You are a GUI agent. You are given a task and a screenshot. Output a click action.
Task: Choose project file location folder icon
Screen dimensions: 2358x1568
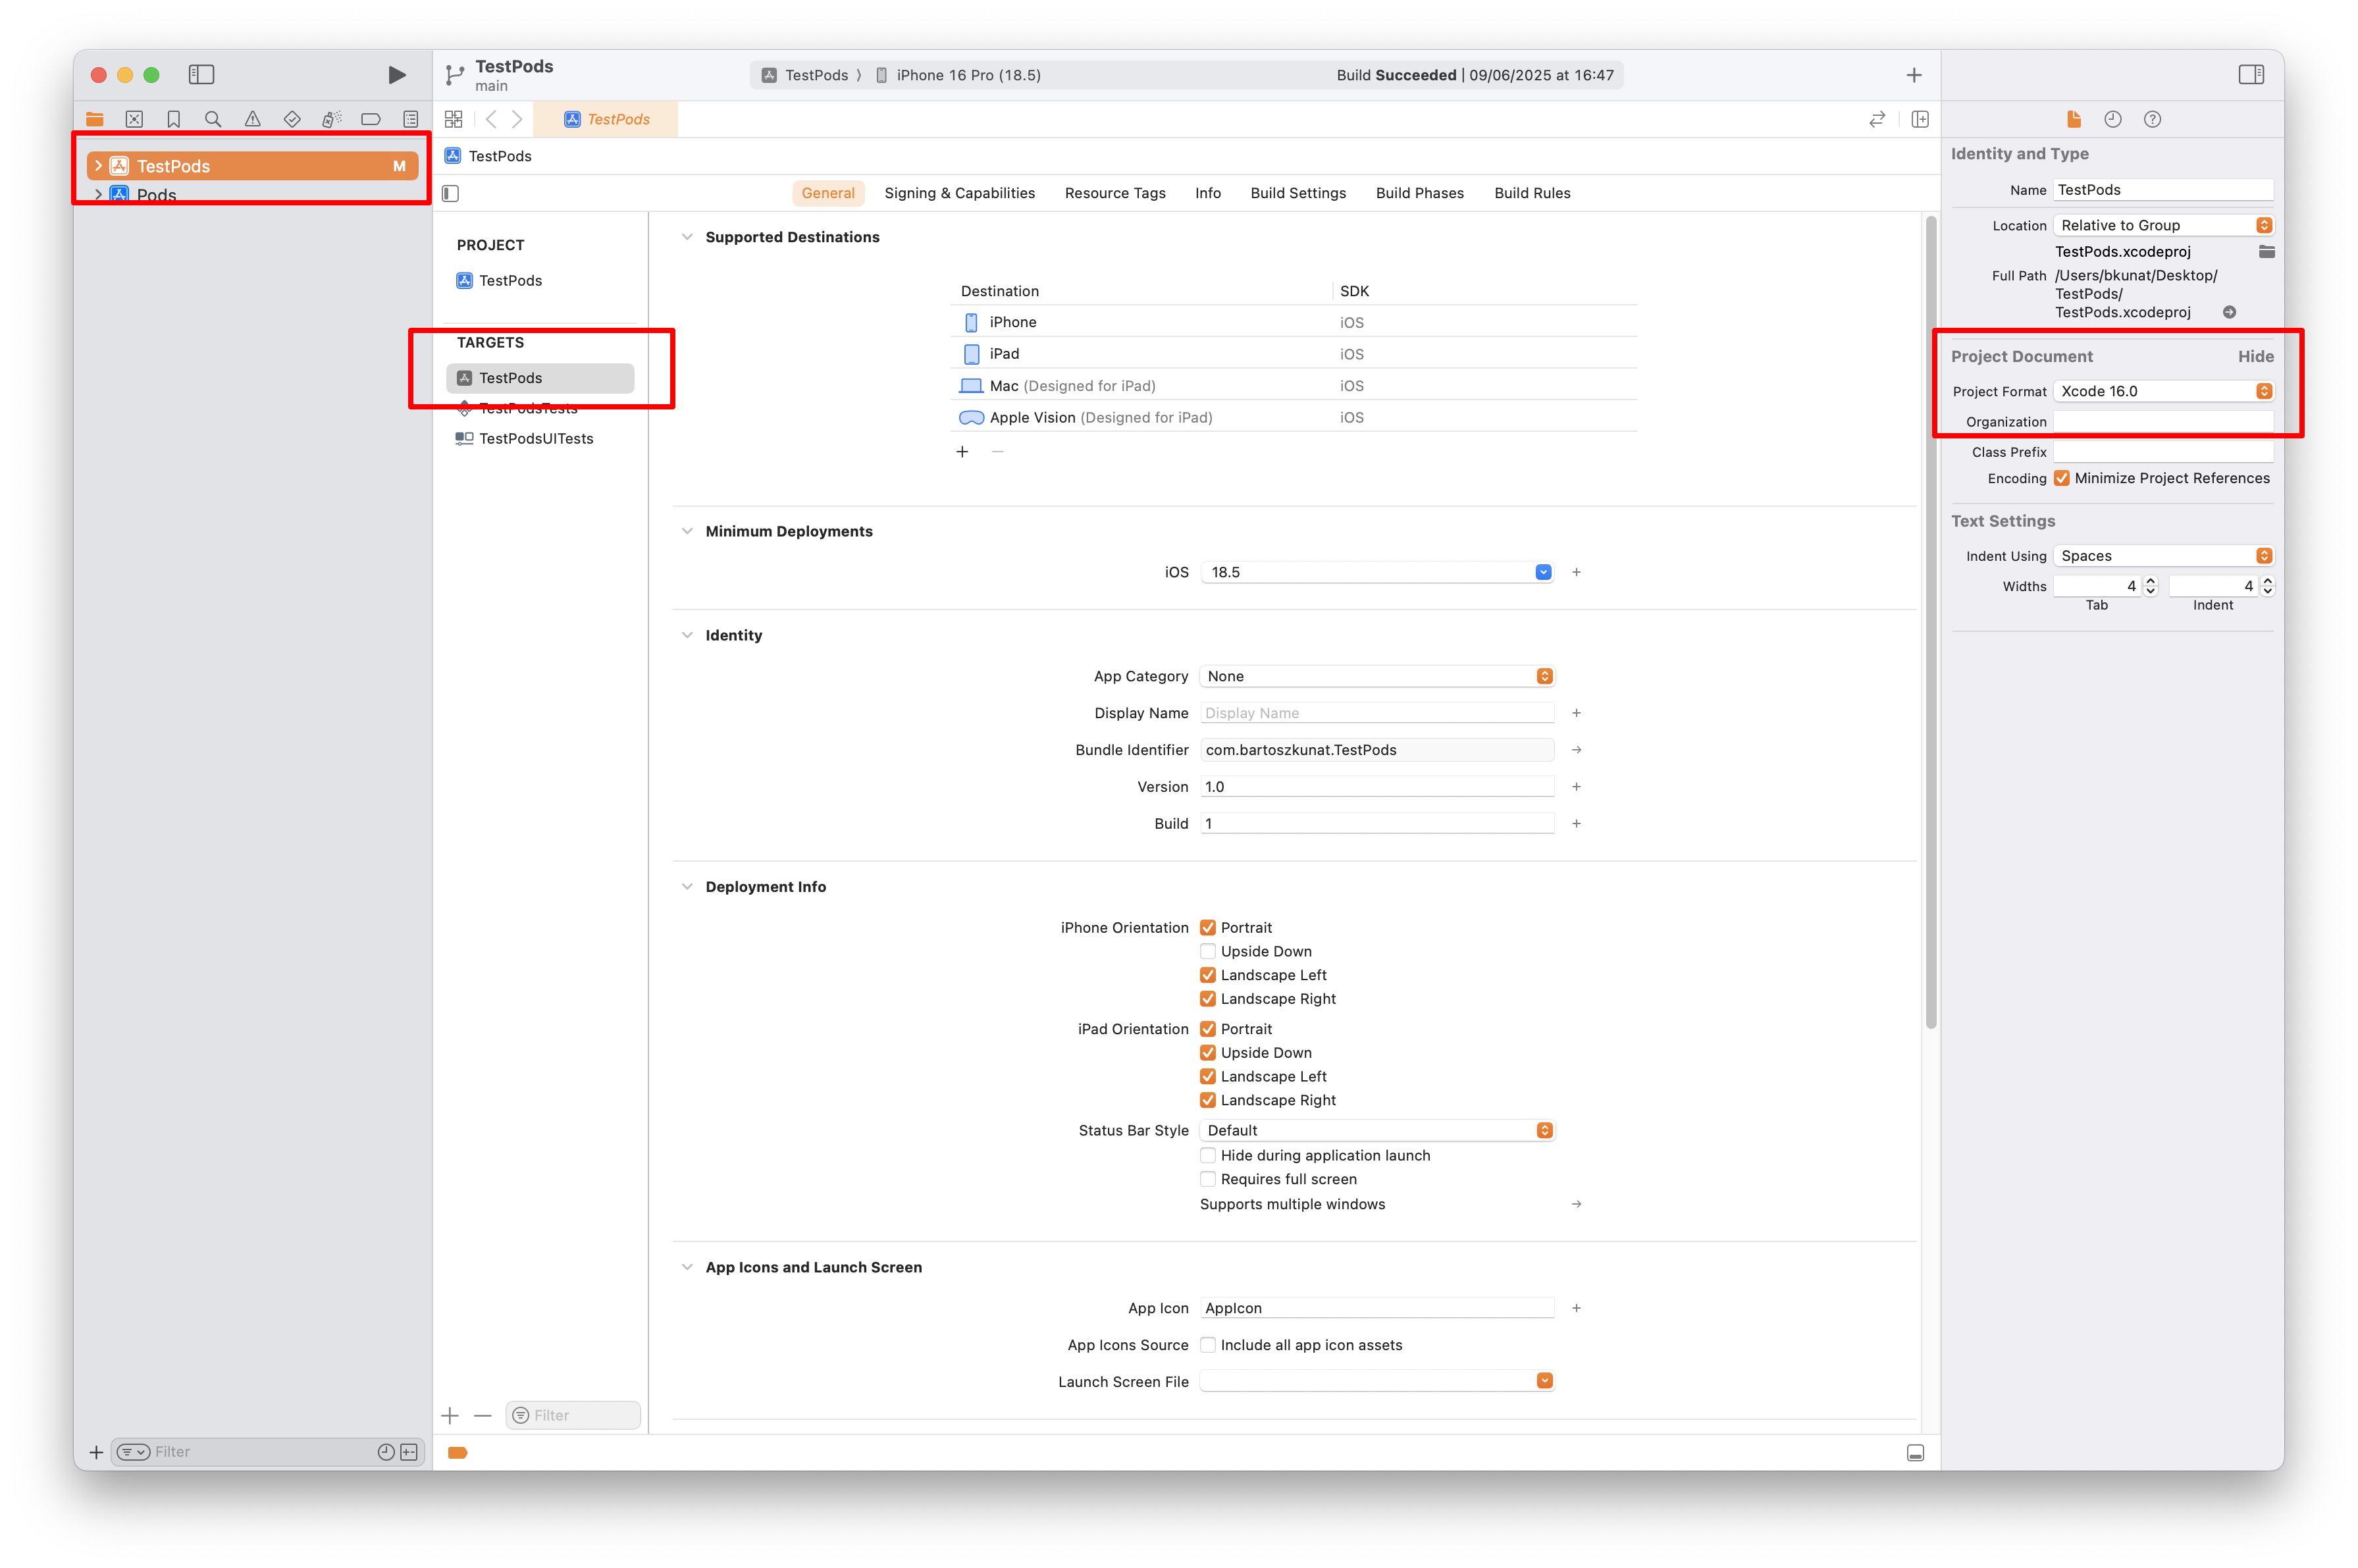point(2266,251)
